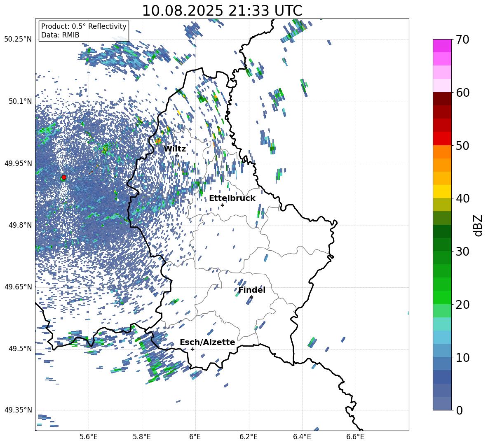
Task: Click the Wiltz city label
Action: point(175,149)
